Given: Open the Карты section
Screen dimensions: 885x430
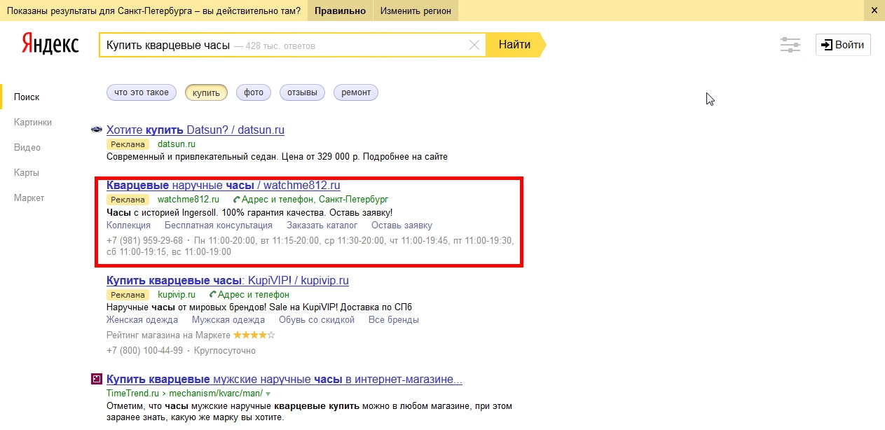Looking at the screenshot, I should (27, 173).
